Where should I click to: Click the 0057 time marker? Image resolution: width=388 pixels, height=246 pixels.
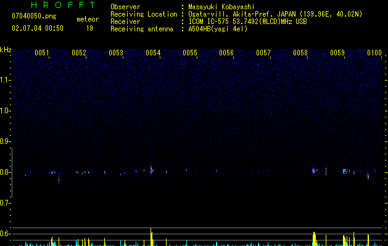263,53
